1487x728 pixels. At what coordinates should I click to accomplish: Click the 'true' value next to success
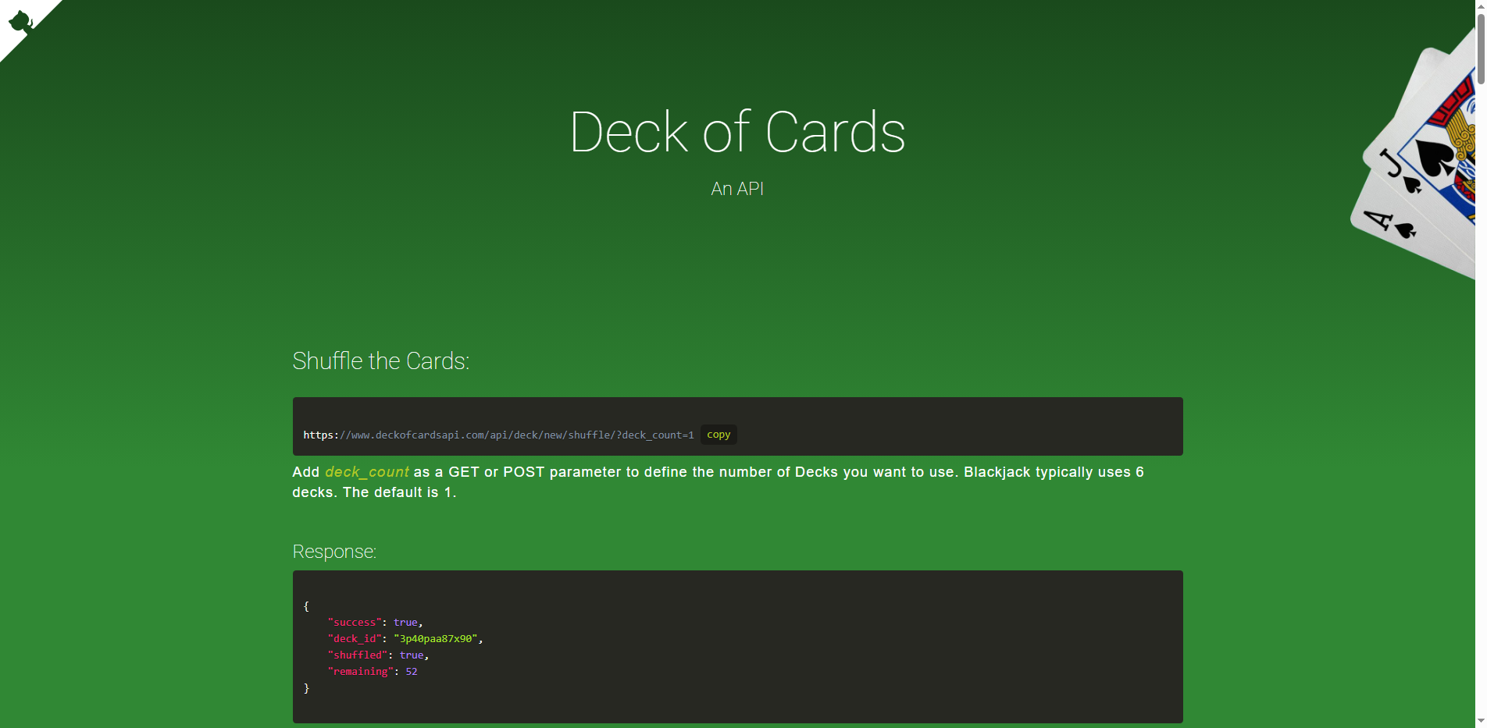[406, 622]
